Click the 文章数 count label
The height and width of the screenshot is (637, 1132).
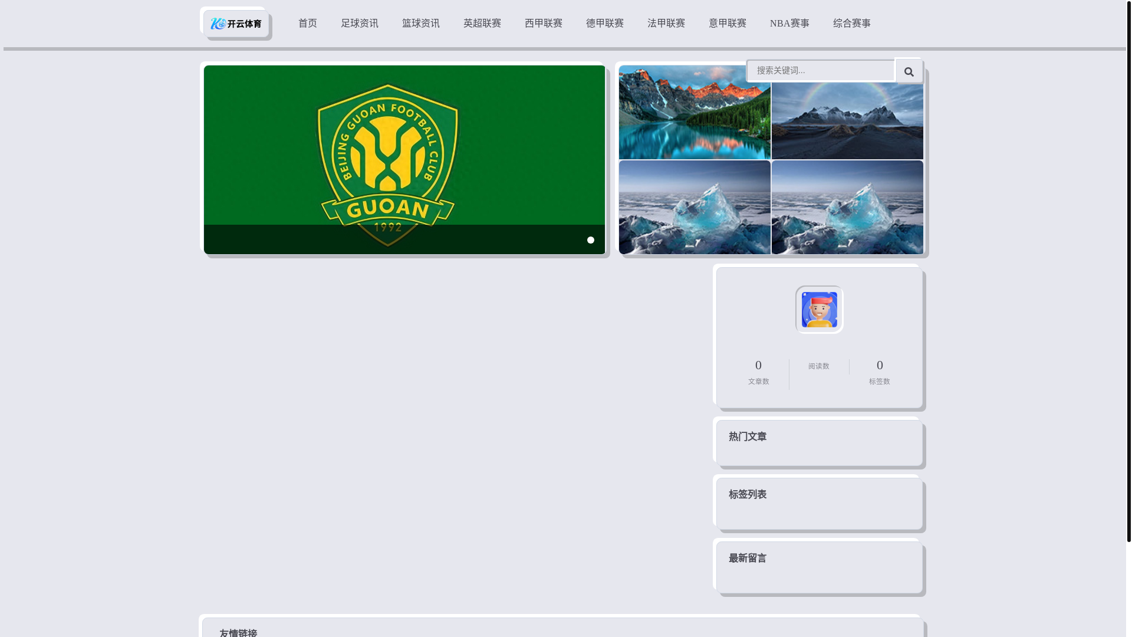[x=758, y=382]
